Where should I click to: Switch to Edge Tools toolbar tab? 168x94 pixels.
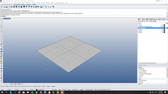(x=29, y=5)
